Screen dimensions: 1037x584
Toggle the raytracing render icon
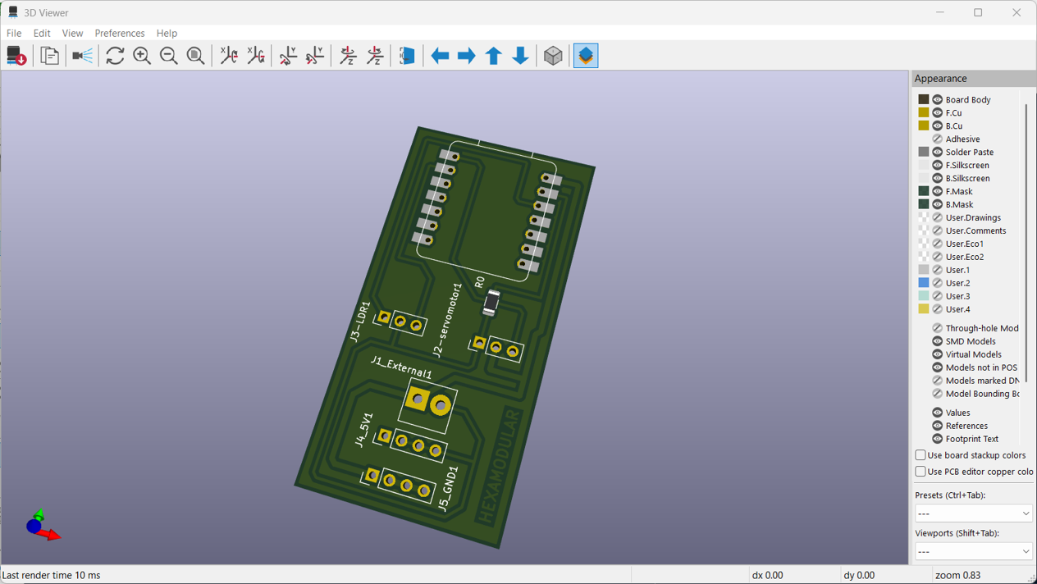pyautogui.click(x=82, y=56)
